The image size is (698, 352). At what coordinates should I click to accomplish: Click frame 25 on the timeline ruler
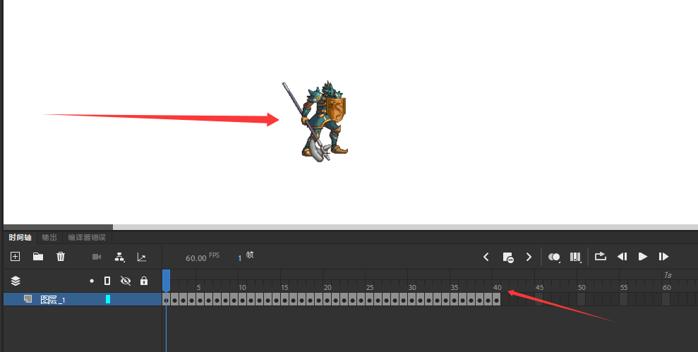[x=370, y=288]
